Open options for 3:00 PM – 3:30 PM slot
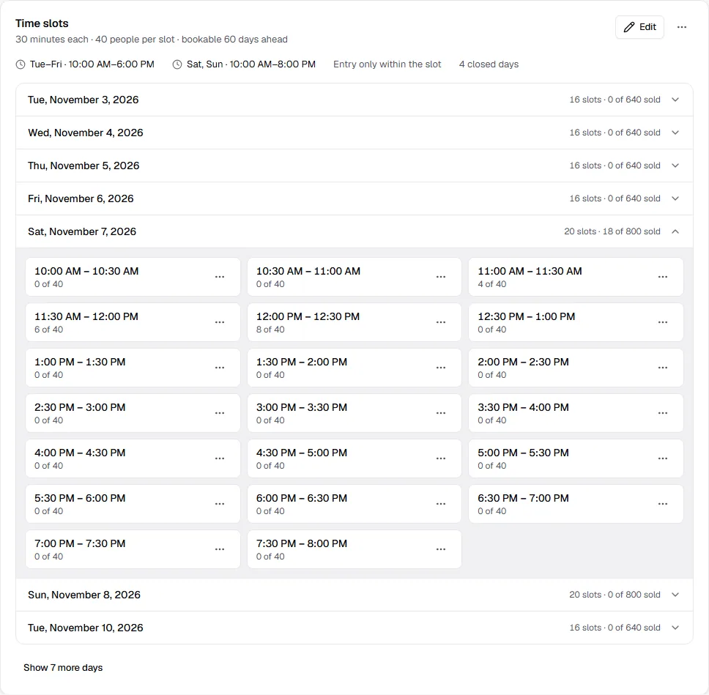 pos(441,413)
